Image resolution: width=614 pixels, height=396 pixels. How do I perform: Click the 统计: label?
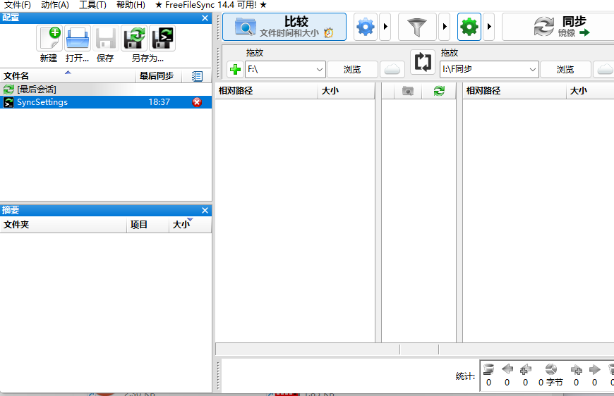(x=465, y=376)
